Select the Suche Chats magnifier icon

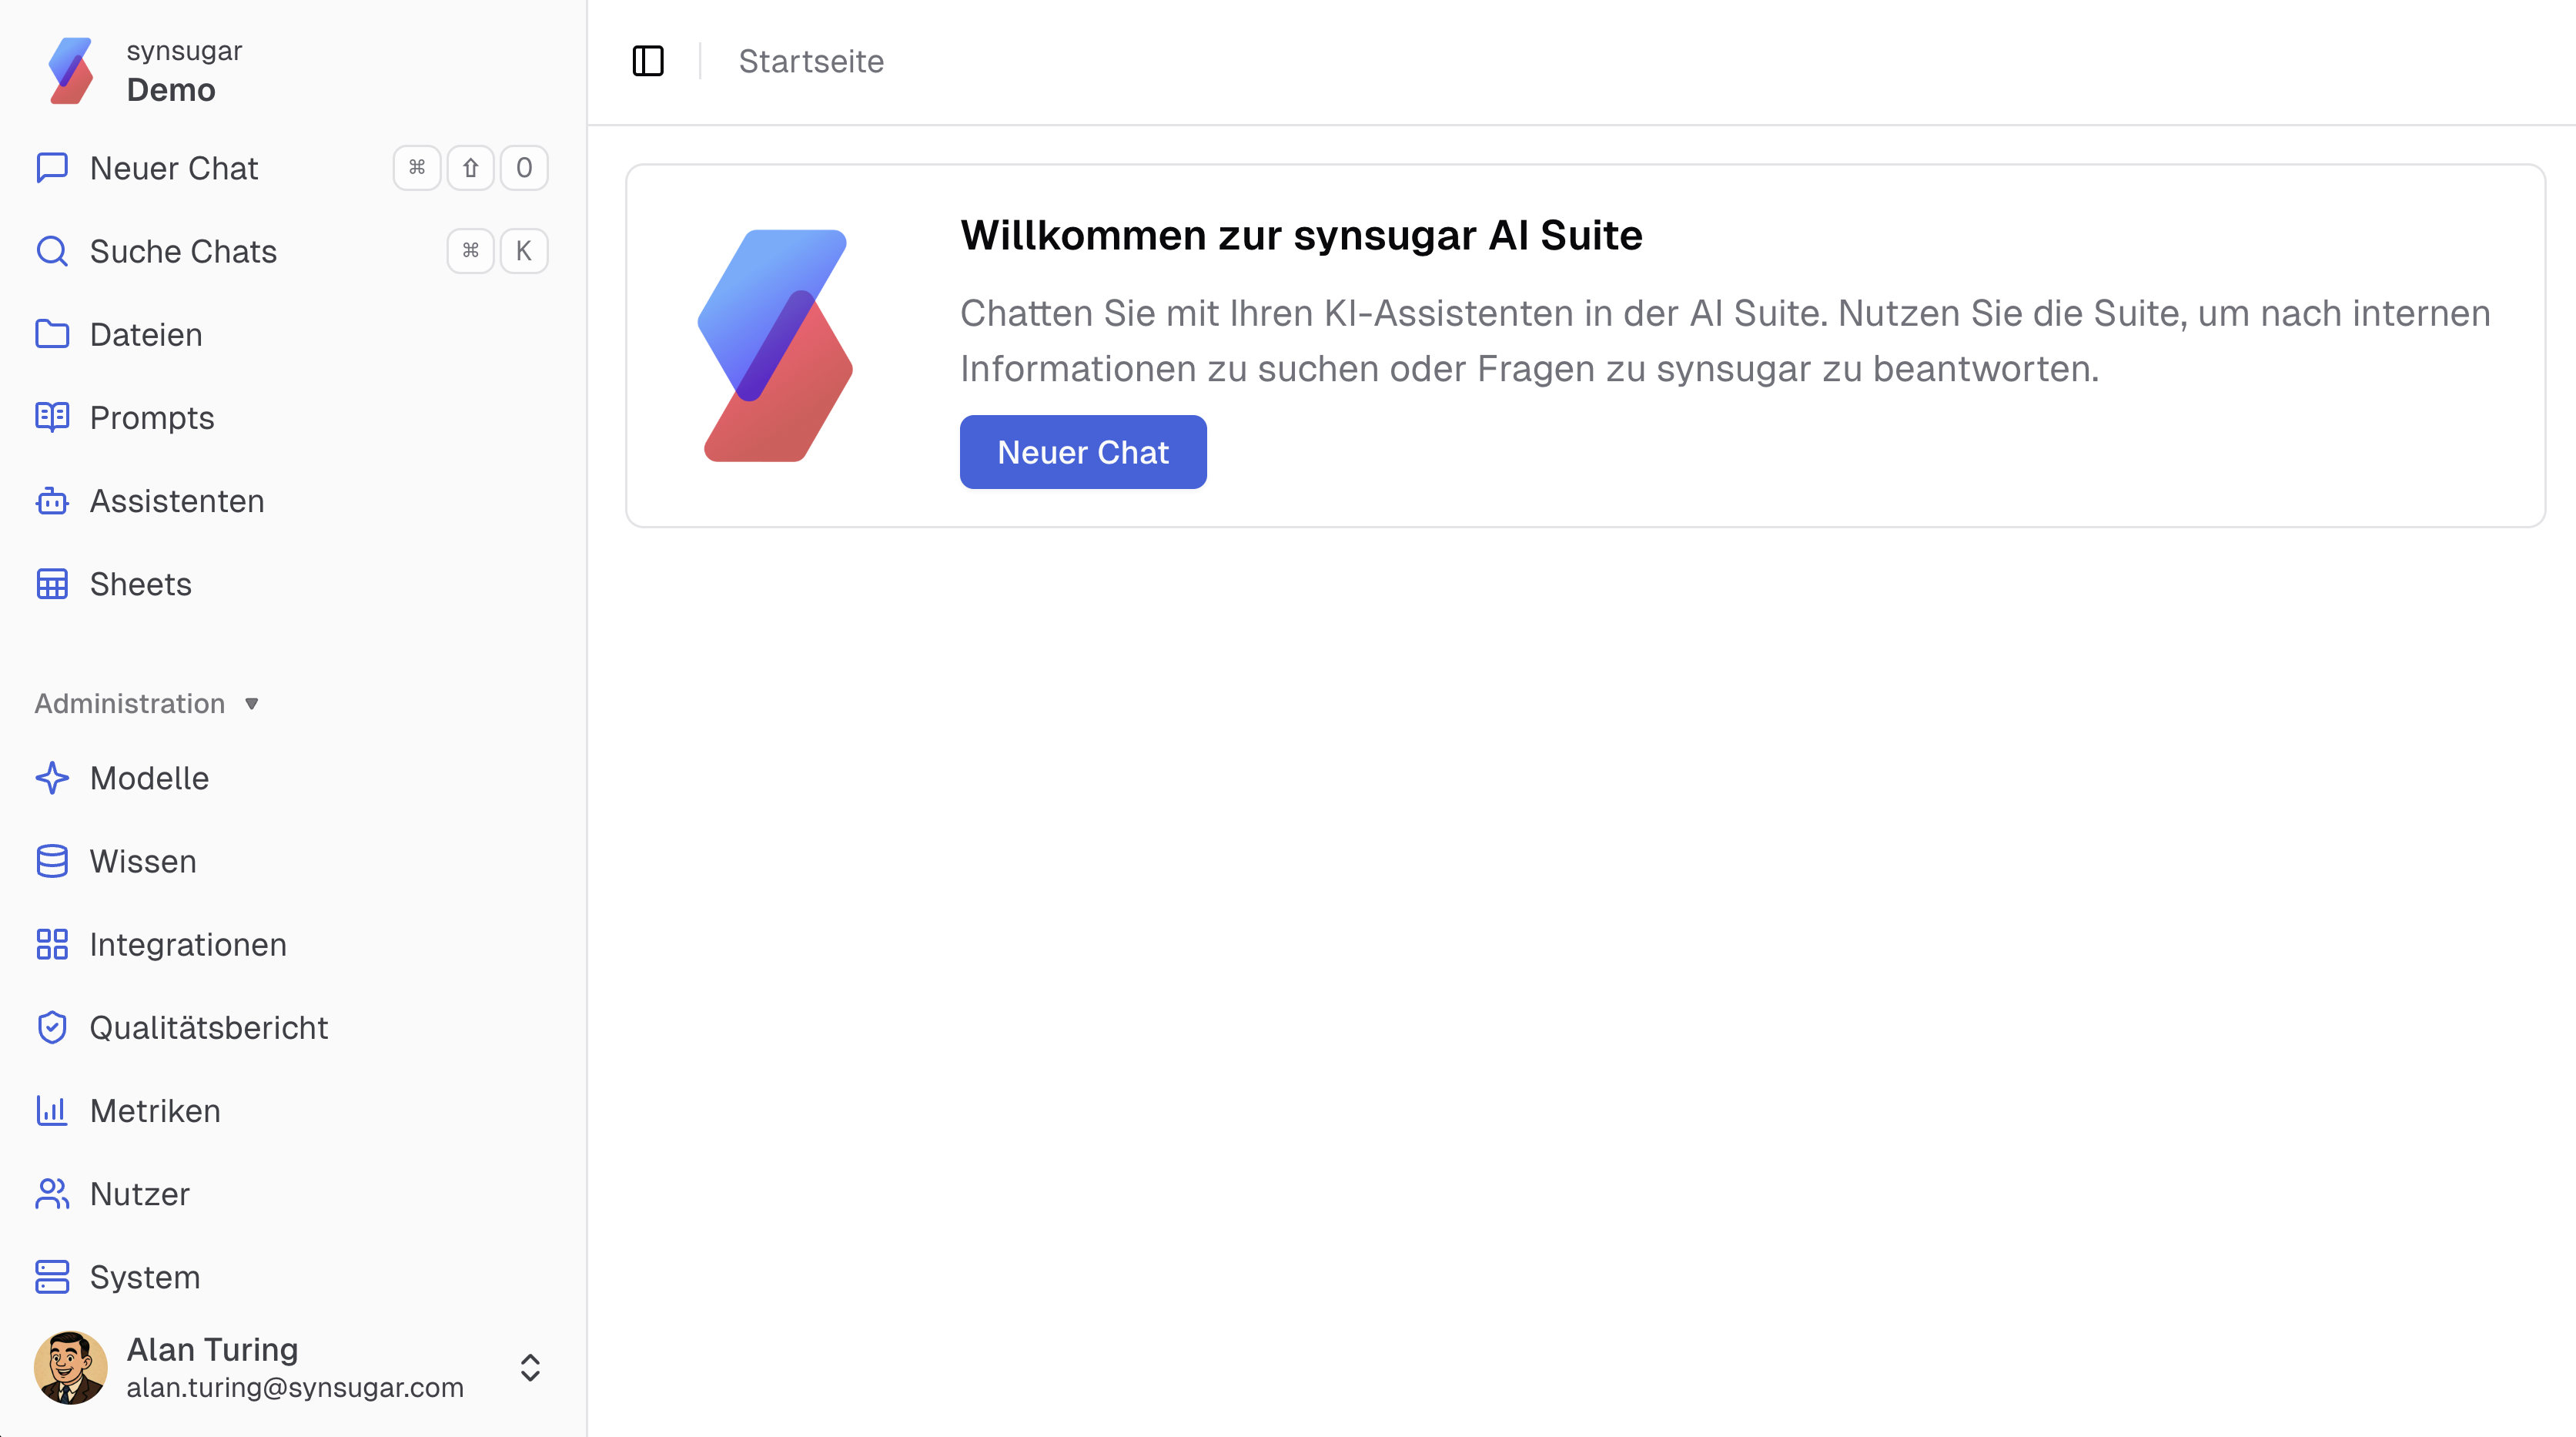52,251
